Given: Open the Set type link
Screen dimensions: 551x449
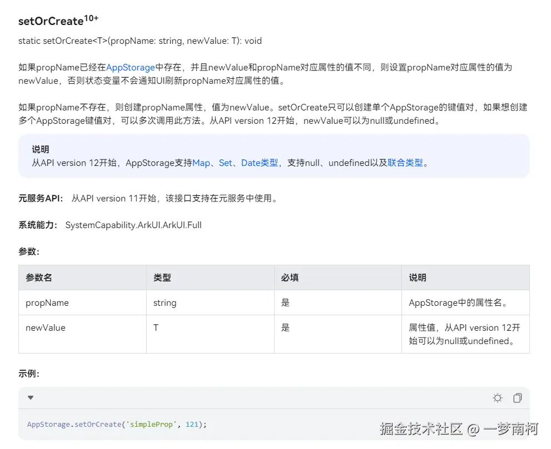Looking at the screenshot, I should [225, 163].
